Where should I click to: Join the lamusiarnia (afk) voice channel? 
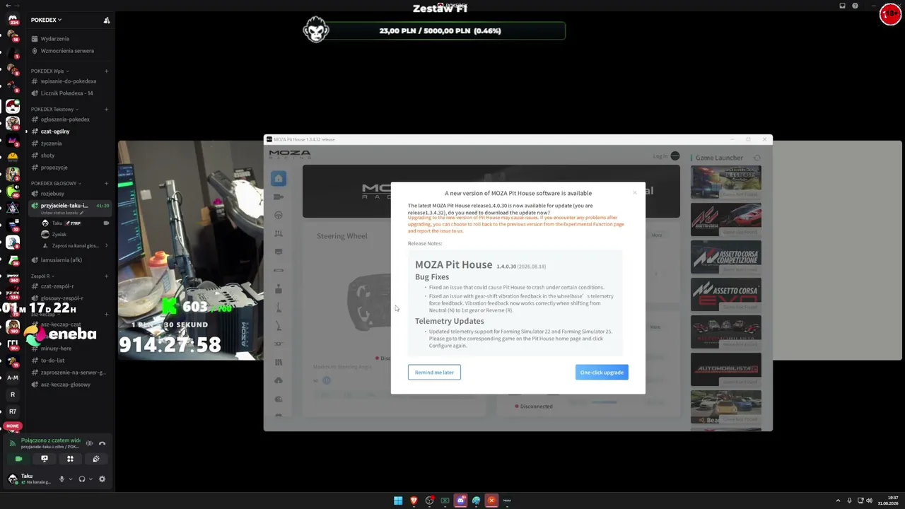click(x=62, y=260)
